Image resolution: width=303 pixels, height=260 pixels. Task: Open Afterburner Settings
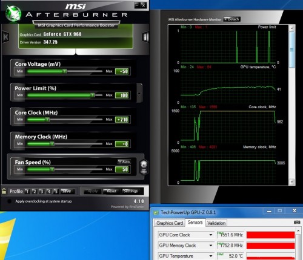[132, 191]
